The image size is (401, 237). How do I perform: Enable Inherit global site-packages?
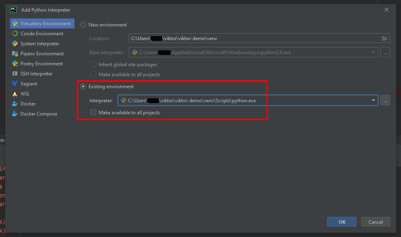(93, 64)
